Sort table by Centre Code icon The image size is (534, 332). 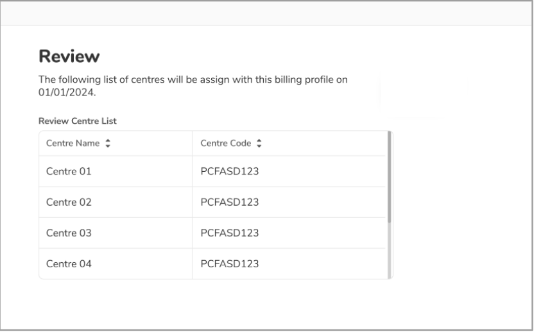coord(259,144)
